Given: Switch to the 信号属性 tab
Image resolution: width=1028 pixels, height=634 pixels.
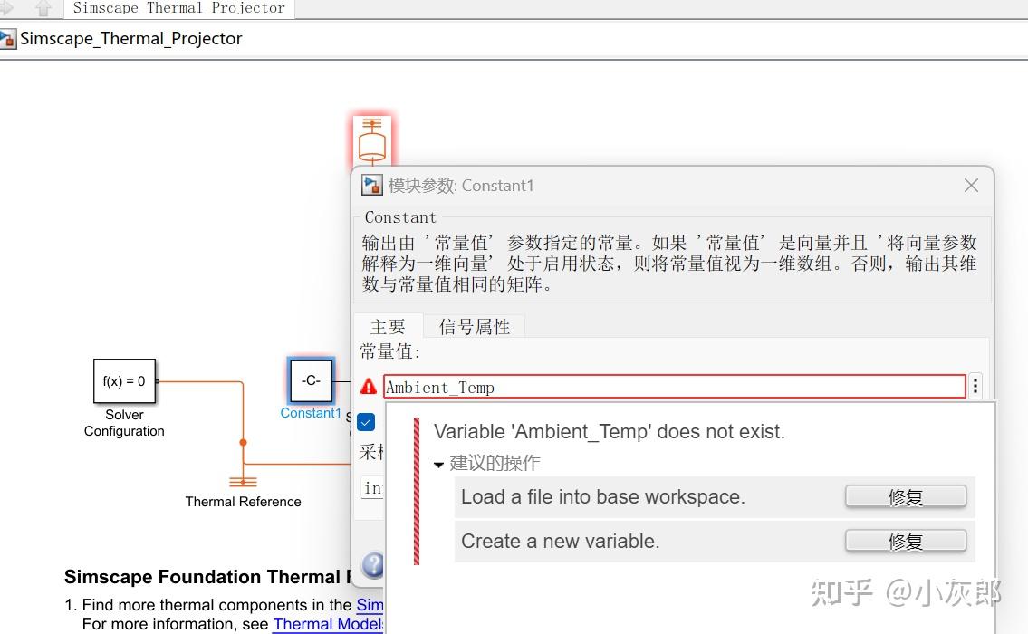Looking at the screenshot, I should [x=474, y=327].
